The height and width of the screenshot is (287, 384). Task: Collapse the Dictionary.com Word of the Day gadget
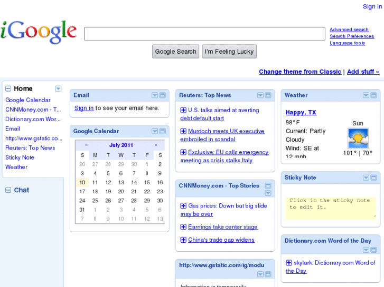pyautogui.click(x=374, y=250)
